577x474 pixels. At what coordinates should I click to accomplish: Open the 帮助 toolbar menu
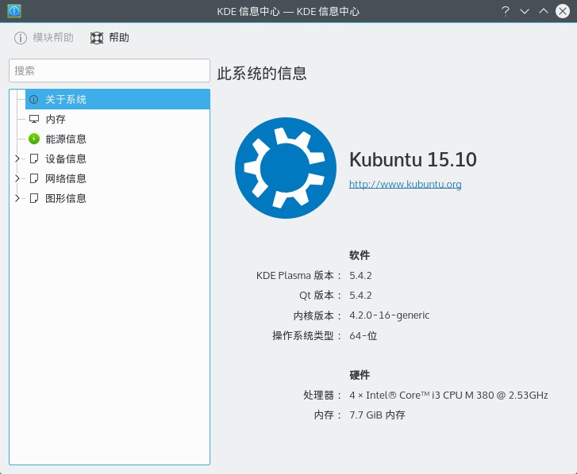coord(110,38)
